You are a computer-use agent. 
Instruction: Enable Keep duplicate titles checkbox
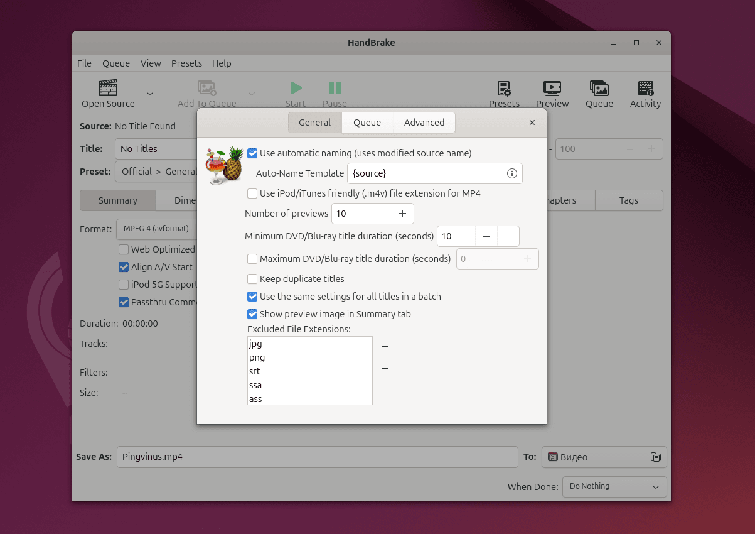click(252, 279)
